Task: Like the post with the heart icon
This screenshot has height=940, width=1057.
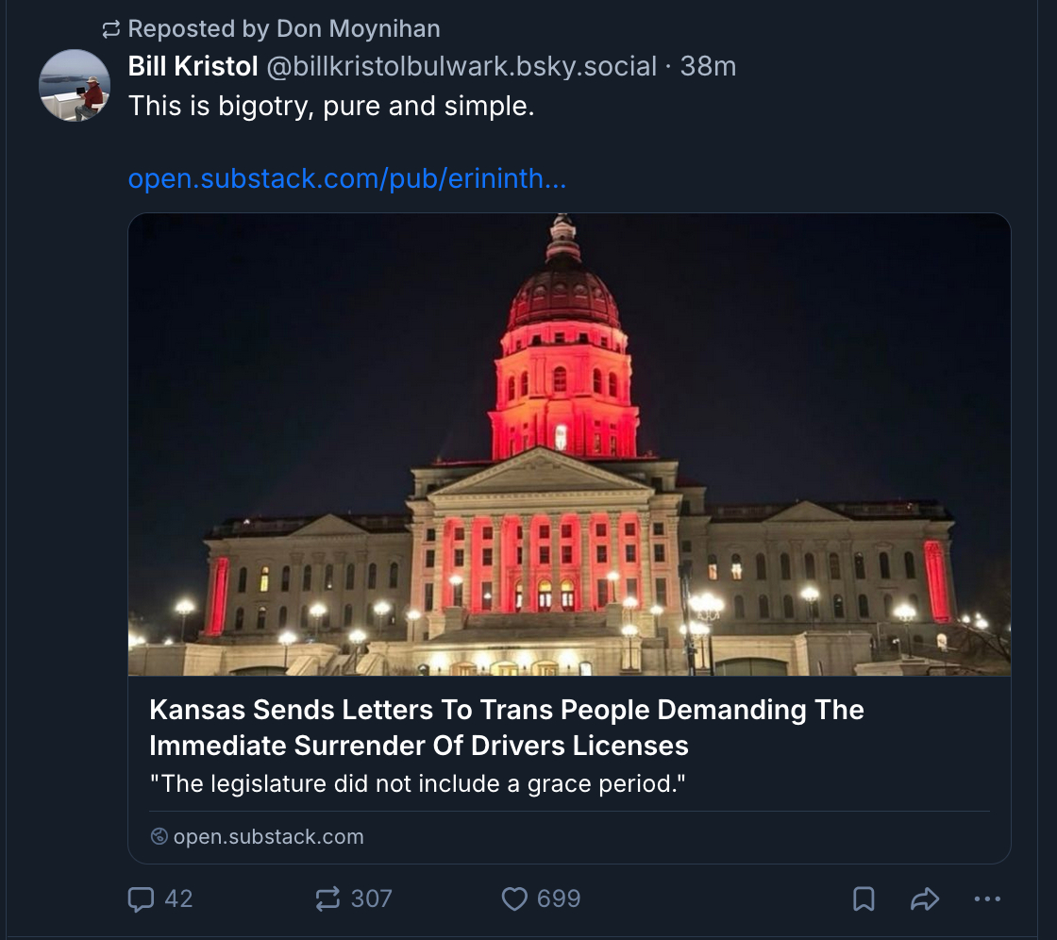Action: (514, 898)
